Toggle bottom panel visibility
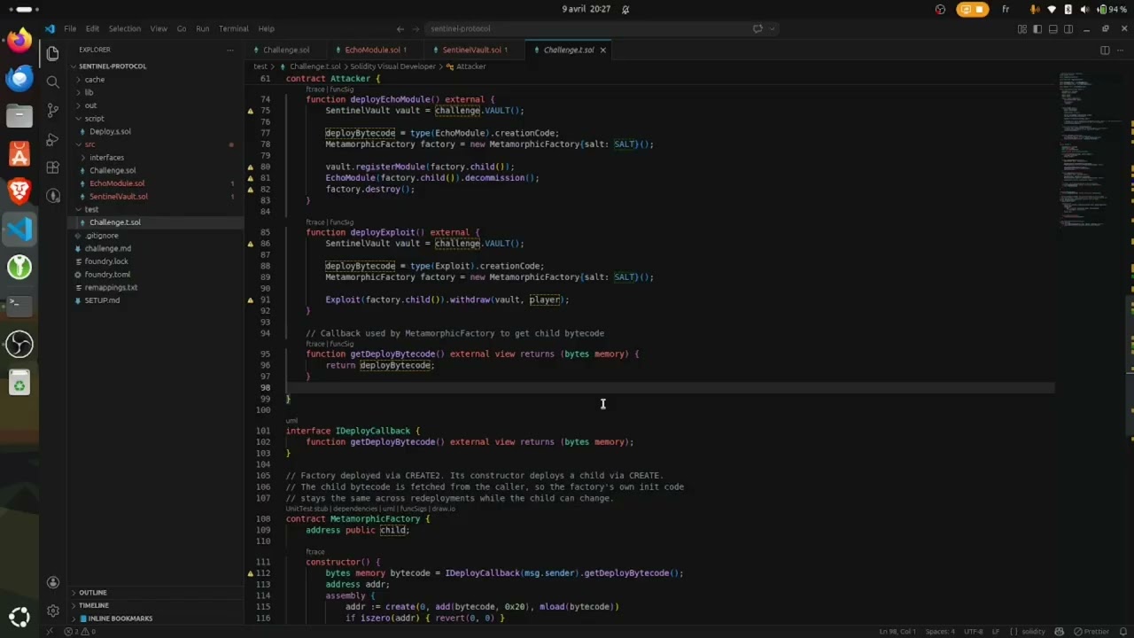 1052,28
